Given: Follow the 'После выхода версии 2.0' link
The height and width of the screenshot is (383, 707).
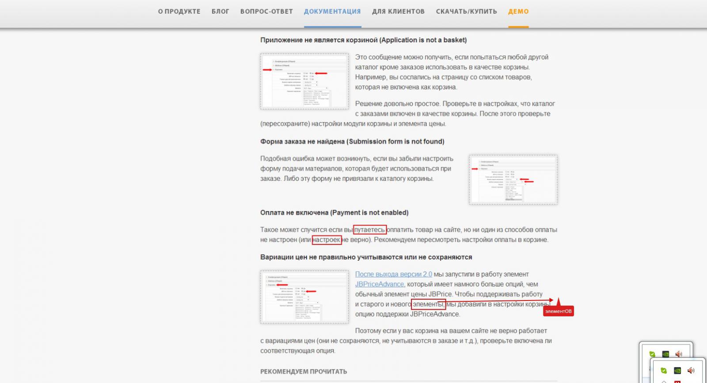Looking at the screenshot, I should point(393,274).
